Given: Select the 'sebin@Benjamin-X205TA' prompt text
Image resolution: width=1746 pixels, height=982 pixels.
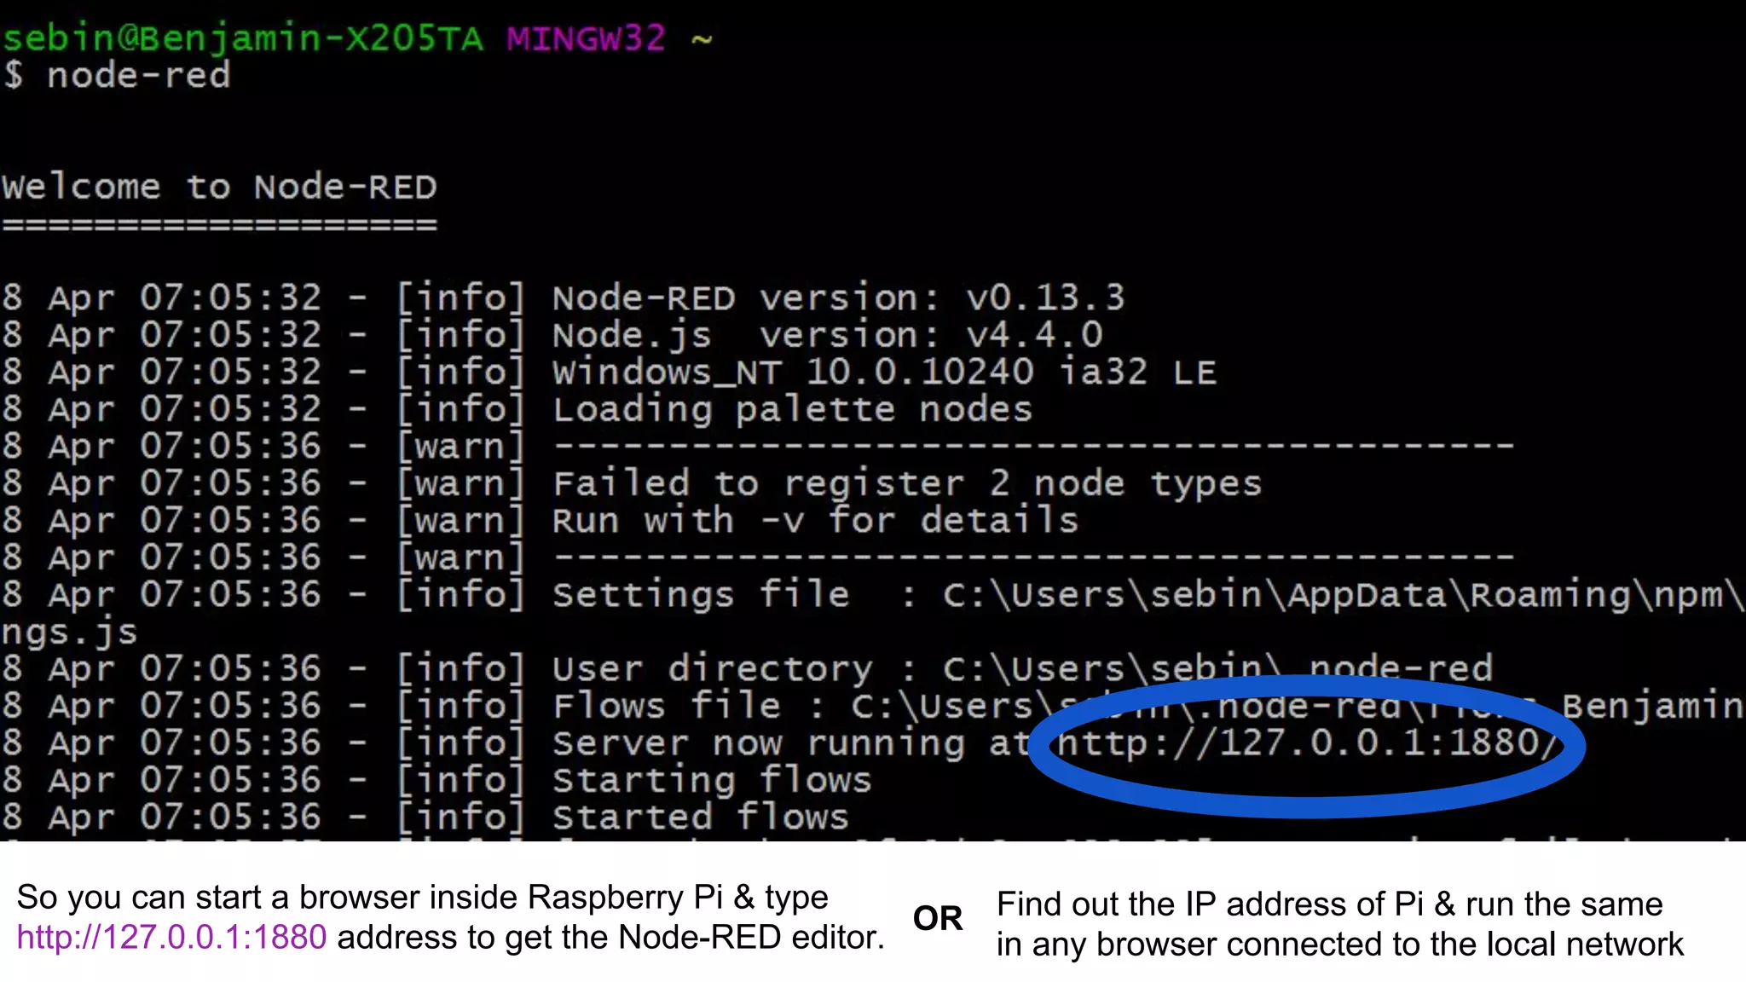Looking at the screenshot, I should [x=242, y=38].
